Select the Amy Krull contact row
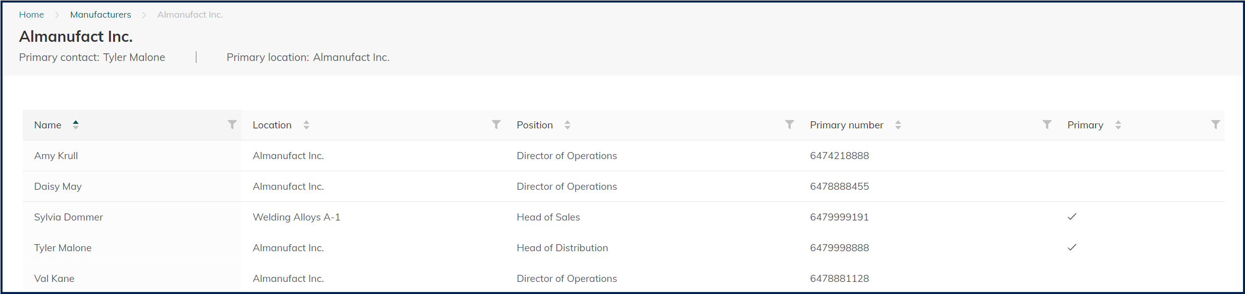 coord(56,156)
